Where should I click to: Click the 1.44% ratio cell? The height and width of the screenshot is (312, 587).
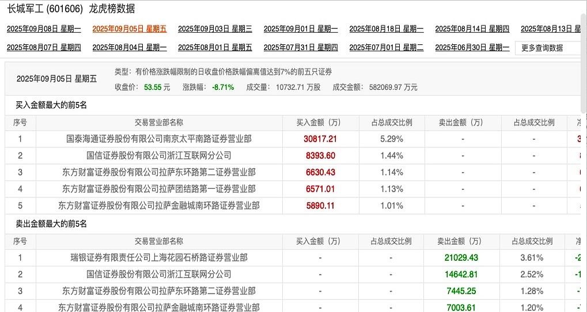pos(392,155)
